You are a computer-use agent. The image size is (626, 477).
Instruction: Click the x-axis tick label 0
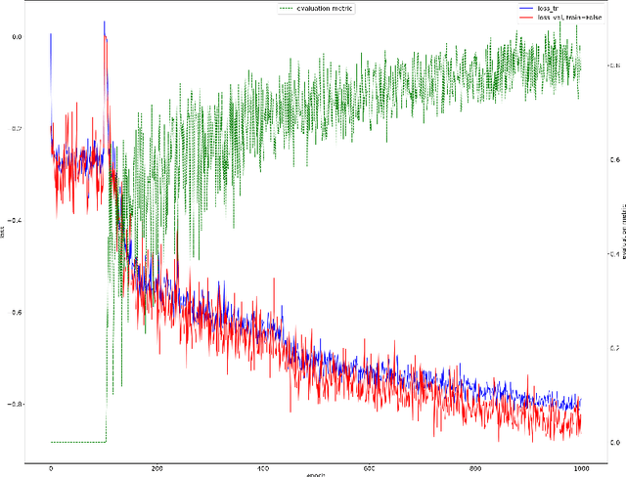pyautogui.click(x=51, y=468)
